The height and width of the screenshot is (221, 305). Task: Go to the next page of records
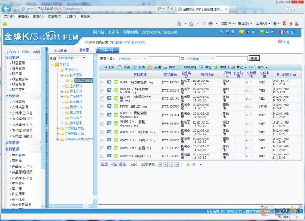171,165
